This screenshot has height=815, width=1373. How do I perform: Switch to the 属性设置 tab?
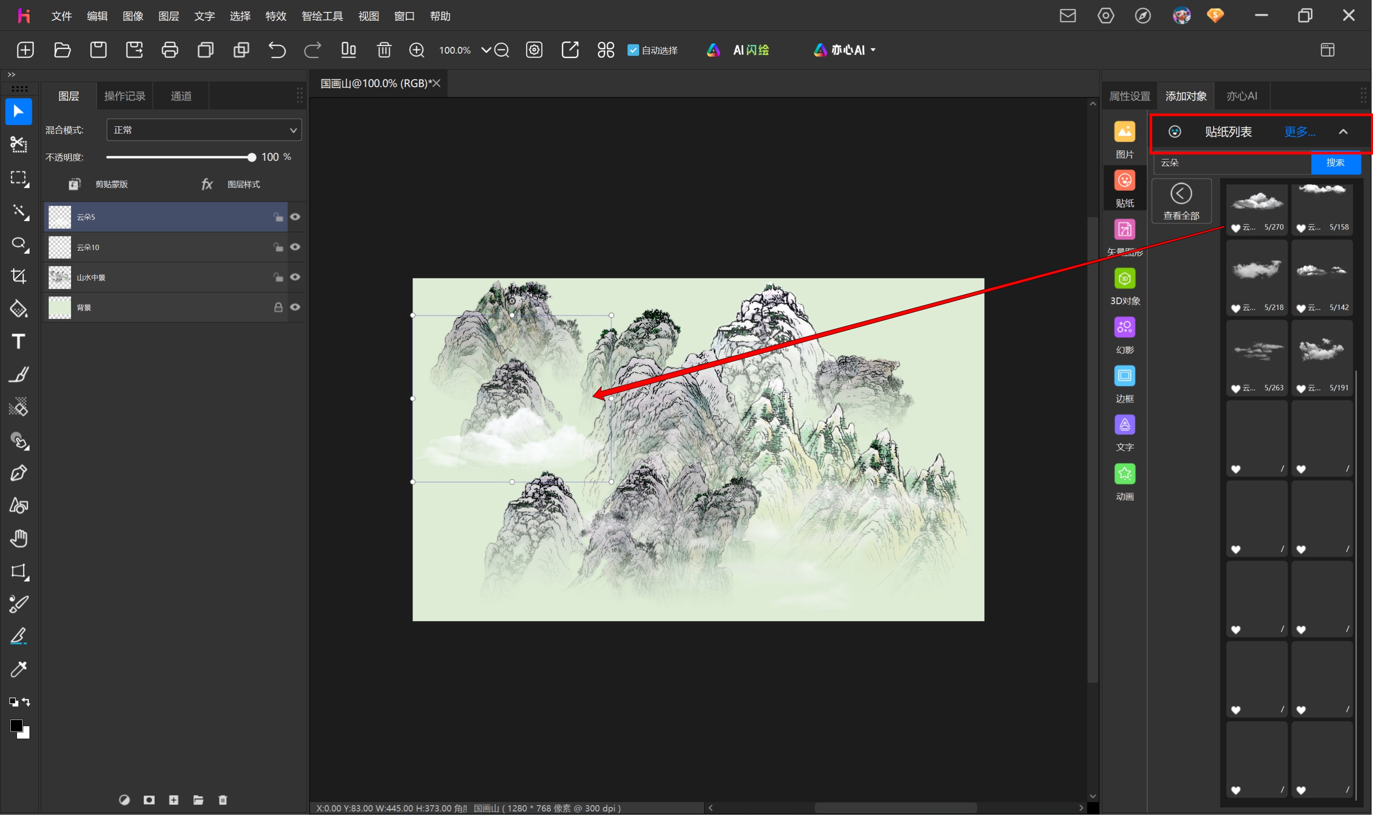[x=1130, y=96]
